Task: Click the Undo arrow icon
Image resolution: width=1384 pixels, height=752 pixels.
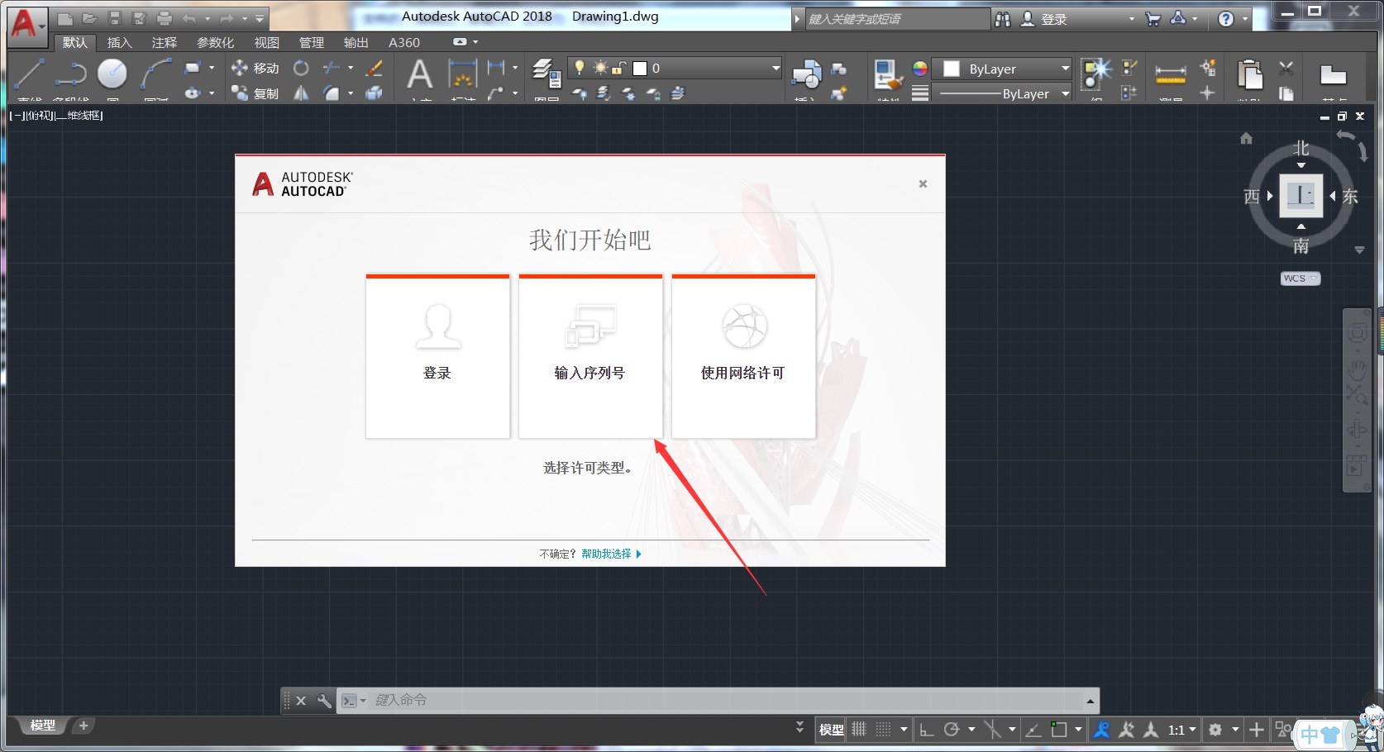Action: coord(189,18)
